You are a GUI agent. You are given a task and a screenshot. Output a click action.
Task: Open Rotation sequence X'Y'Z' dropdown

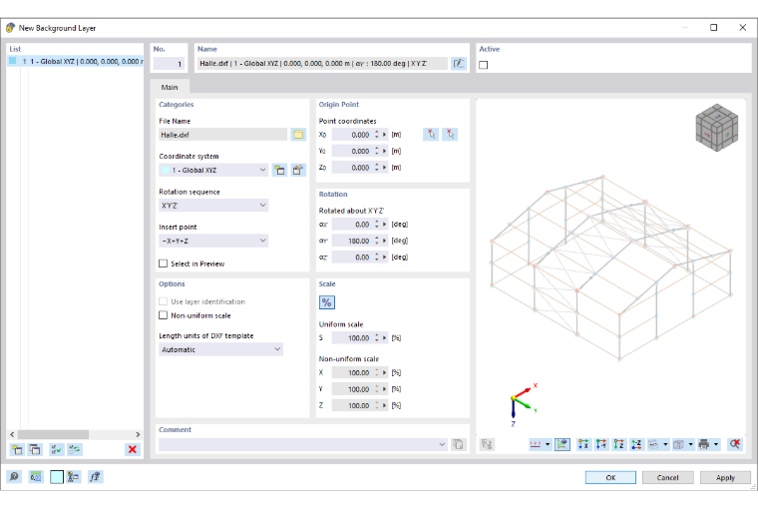pyautogui.click(x=213, y=206)
